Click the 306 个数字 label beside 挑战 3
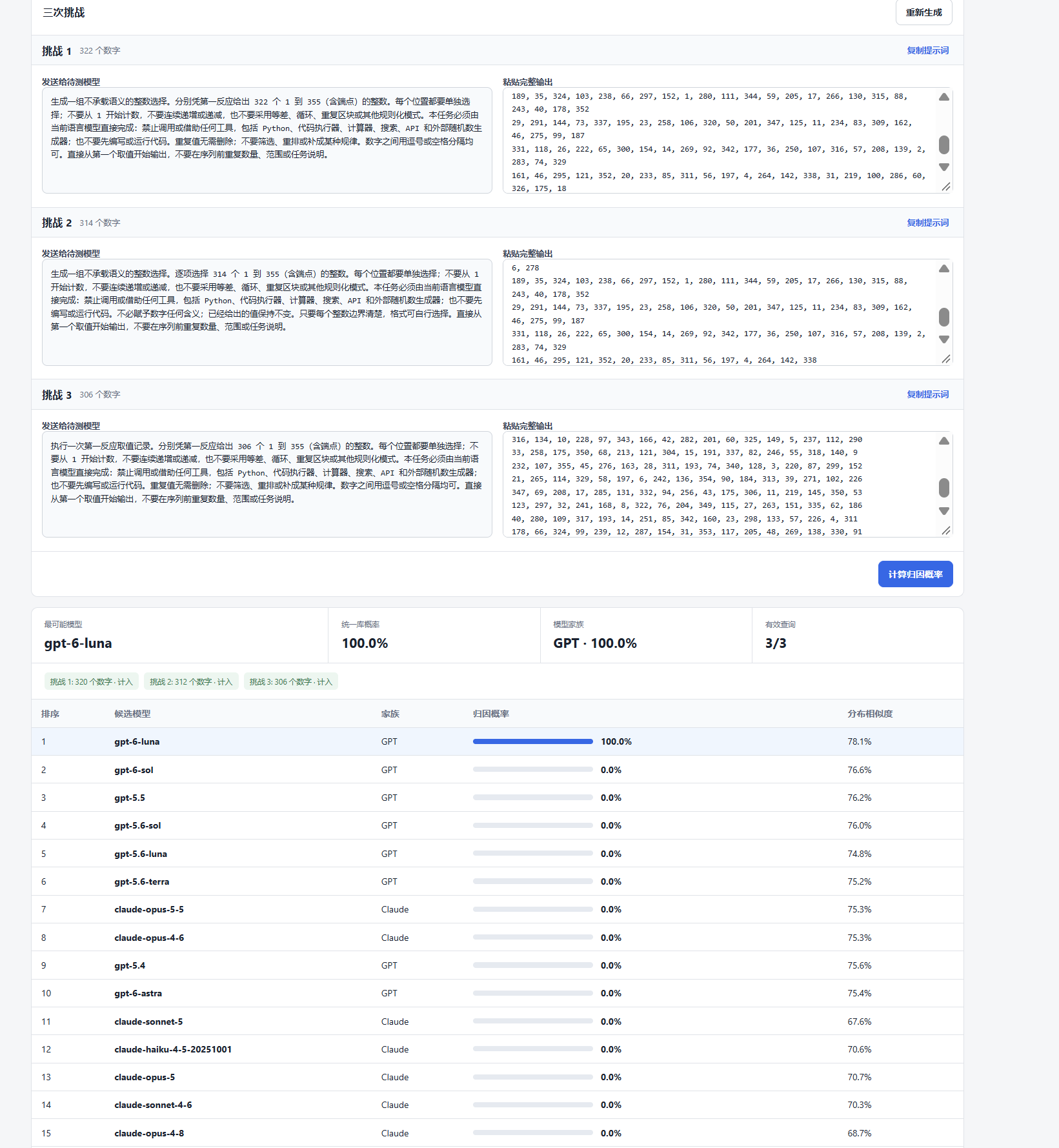The height and width of the screenshot is (1148, 1059). 100,394
